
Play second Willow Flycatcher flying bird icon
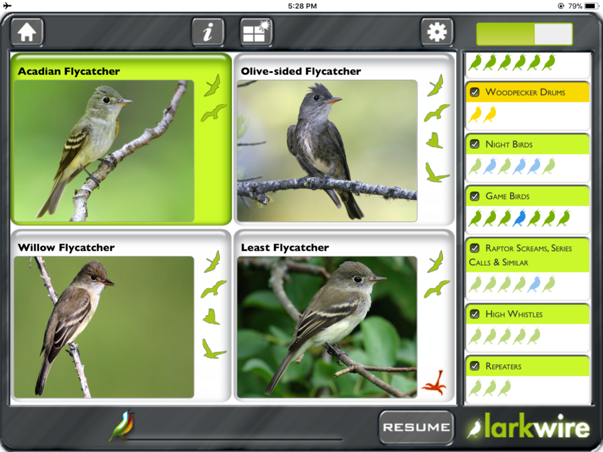(x=213, y=289)
